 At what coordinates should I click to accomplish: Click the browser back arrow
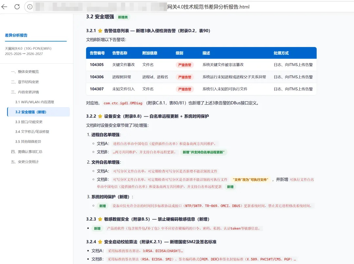pos(4,7)
